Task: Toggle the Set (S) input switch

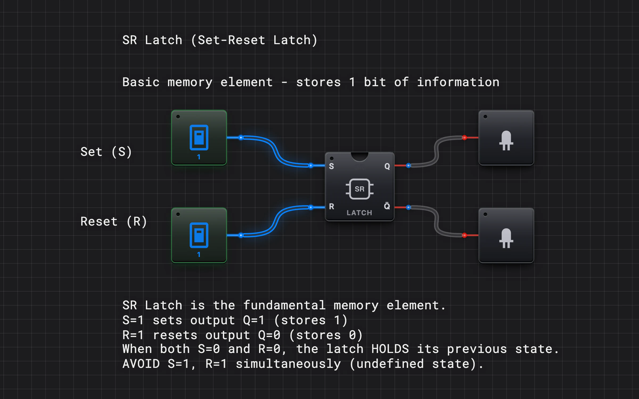Action: point(199,138)
